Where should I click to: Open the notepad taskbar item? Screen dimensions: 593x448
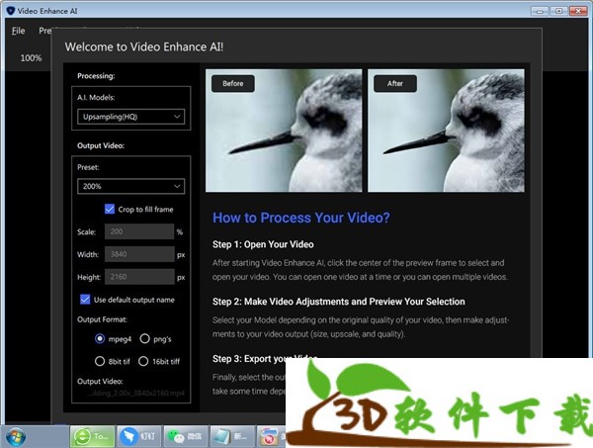232,437
